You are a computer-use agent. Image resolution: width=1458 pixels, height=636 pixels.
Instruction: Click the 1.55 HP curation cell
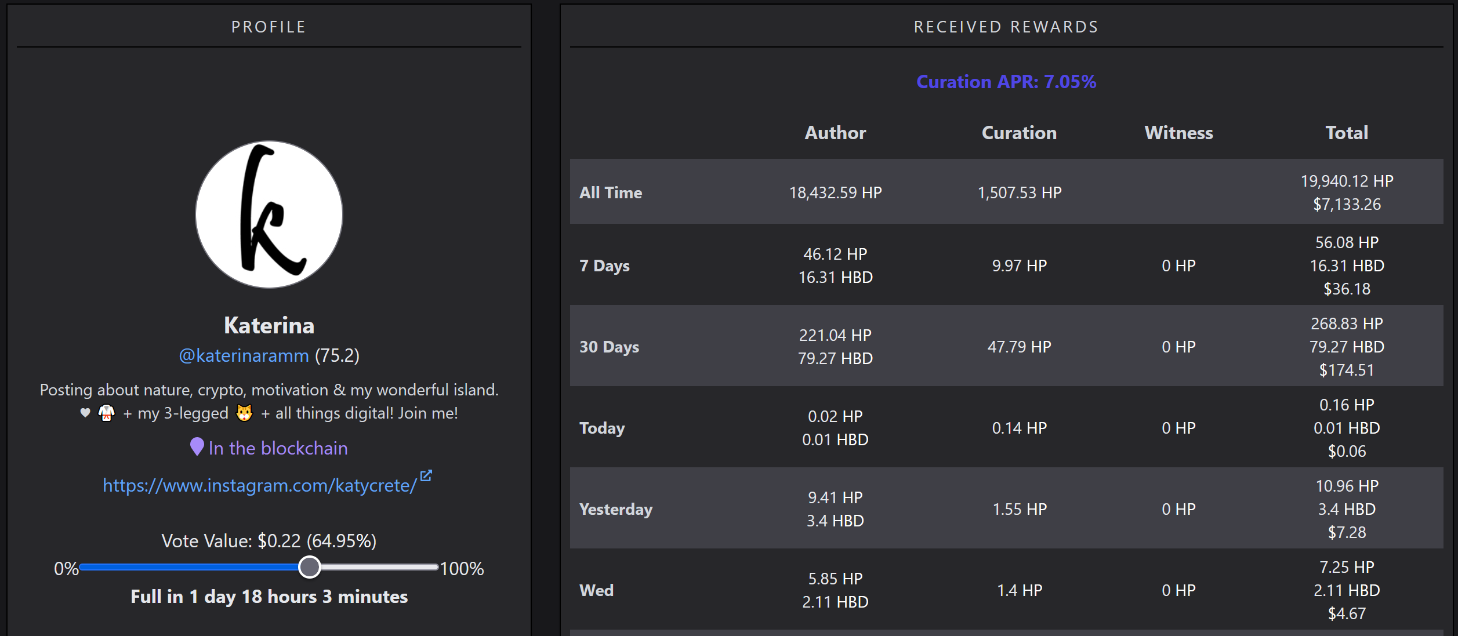pyautogui.click(x=1020, y=509)
